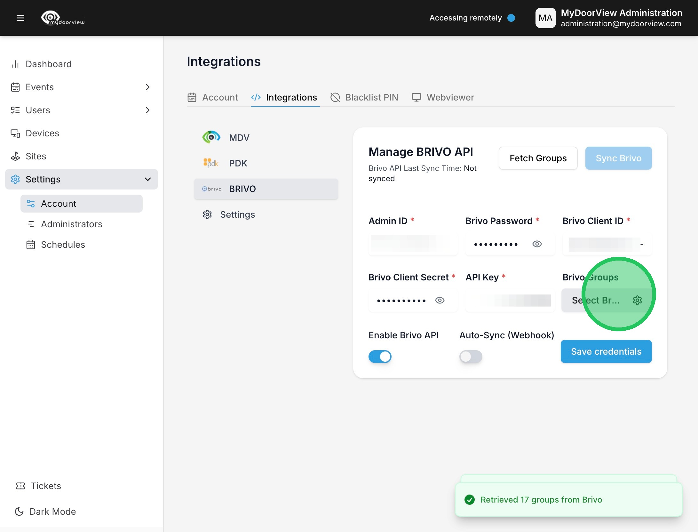
Task: Click the Admin ID input field
Action: pyautogui.click(x=413, y=244)
